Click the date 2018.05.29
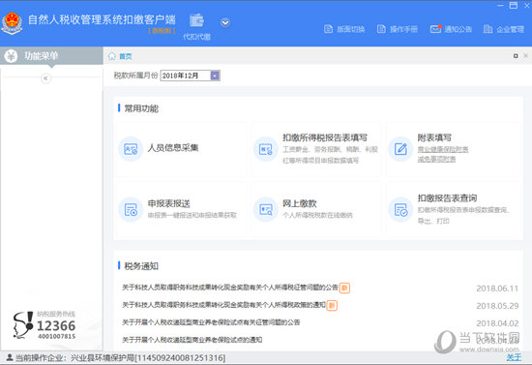Viewport: 532px width, 365px height. point(497,306)
